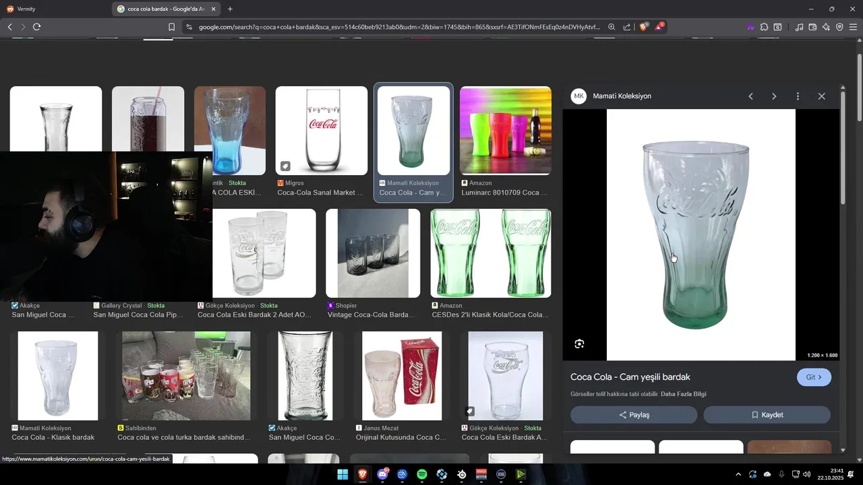This screenshot has width=863, height=485.
Task: Open the zoom magnifier in the address bar
Action: [612, 27]
